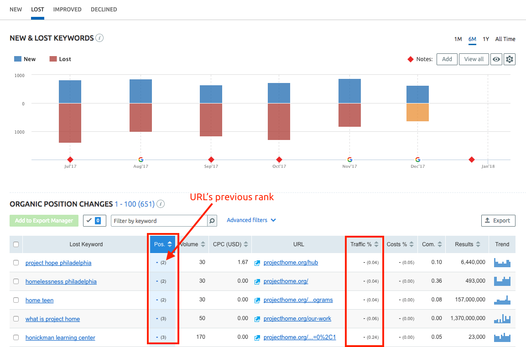
Task: Select the 1Y time range
Action: [x=485, y=39]
